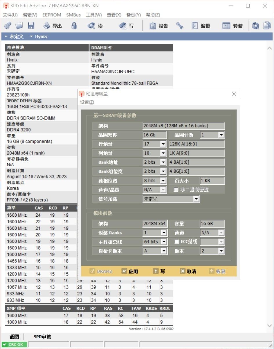Click the 1800 MHz XMP profile row
274x349 pixels.
[x=89, y=322]
